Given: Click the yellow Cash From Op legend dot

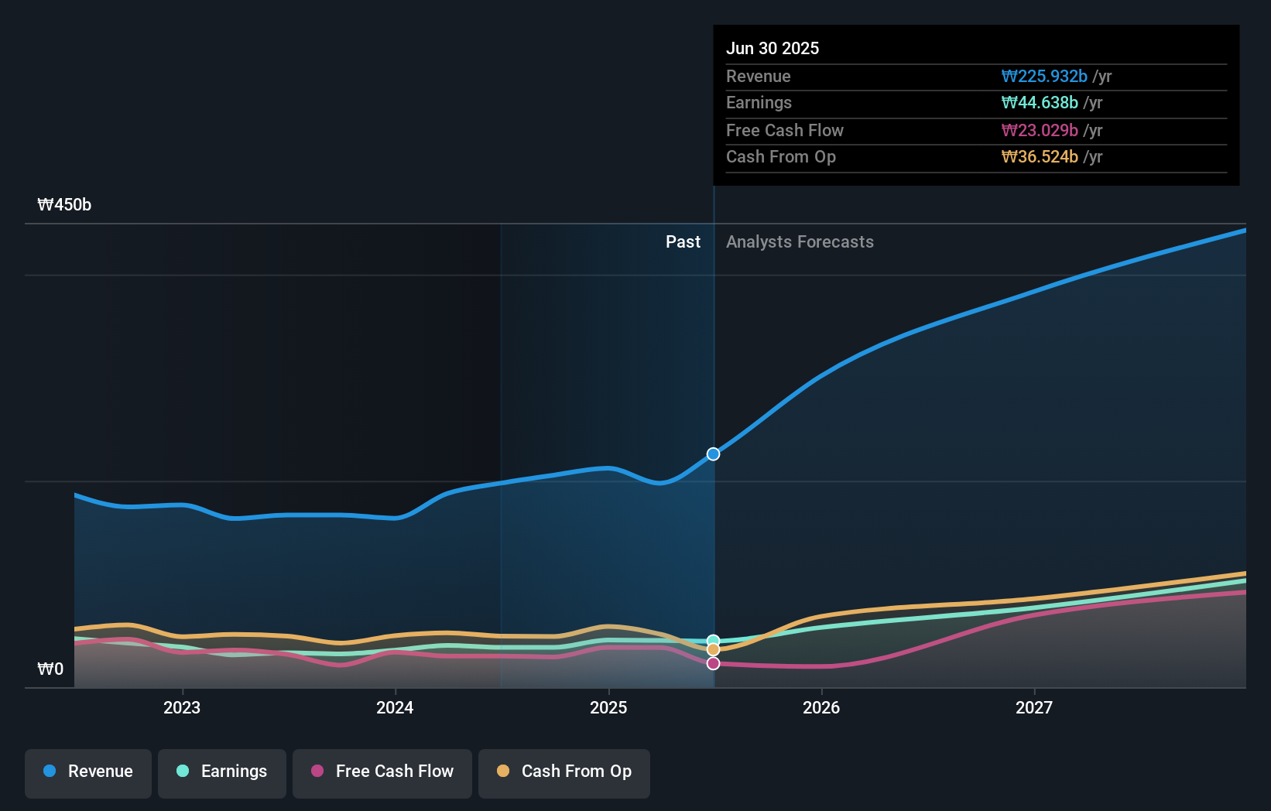Looking at the screenshot, I should pos(504,772).
